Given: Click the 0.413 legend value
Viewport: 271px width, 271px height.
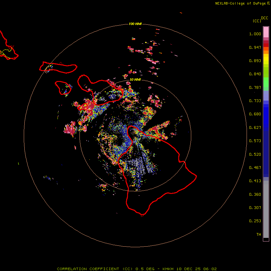Looking at the screenshot, I should pyautogui.click(x=255, y=181).
